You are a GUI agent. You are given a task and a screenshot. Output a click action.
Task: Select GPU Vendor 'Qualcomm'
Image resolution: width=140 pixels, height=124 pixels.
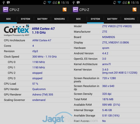click(39, 89)
